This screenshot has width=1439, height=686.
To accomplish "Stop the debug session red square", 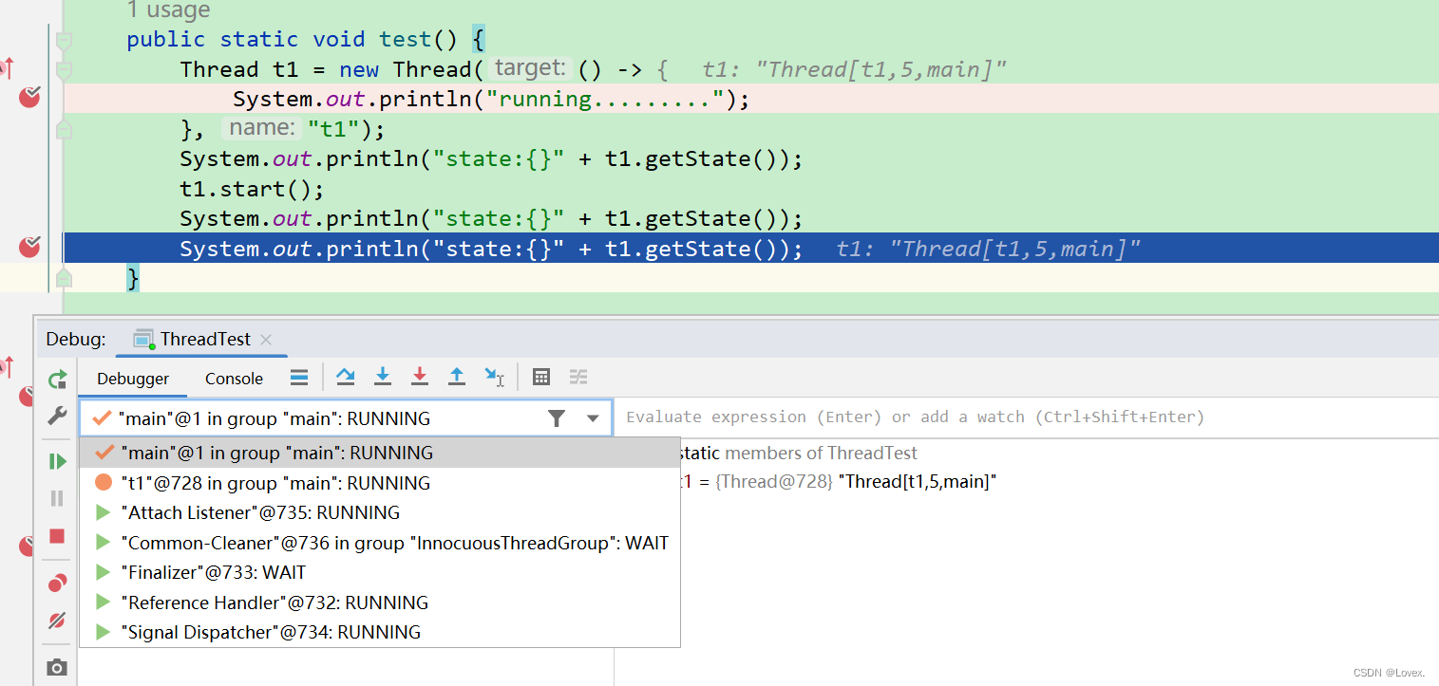I will coord(57,536).
